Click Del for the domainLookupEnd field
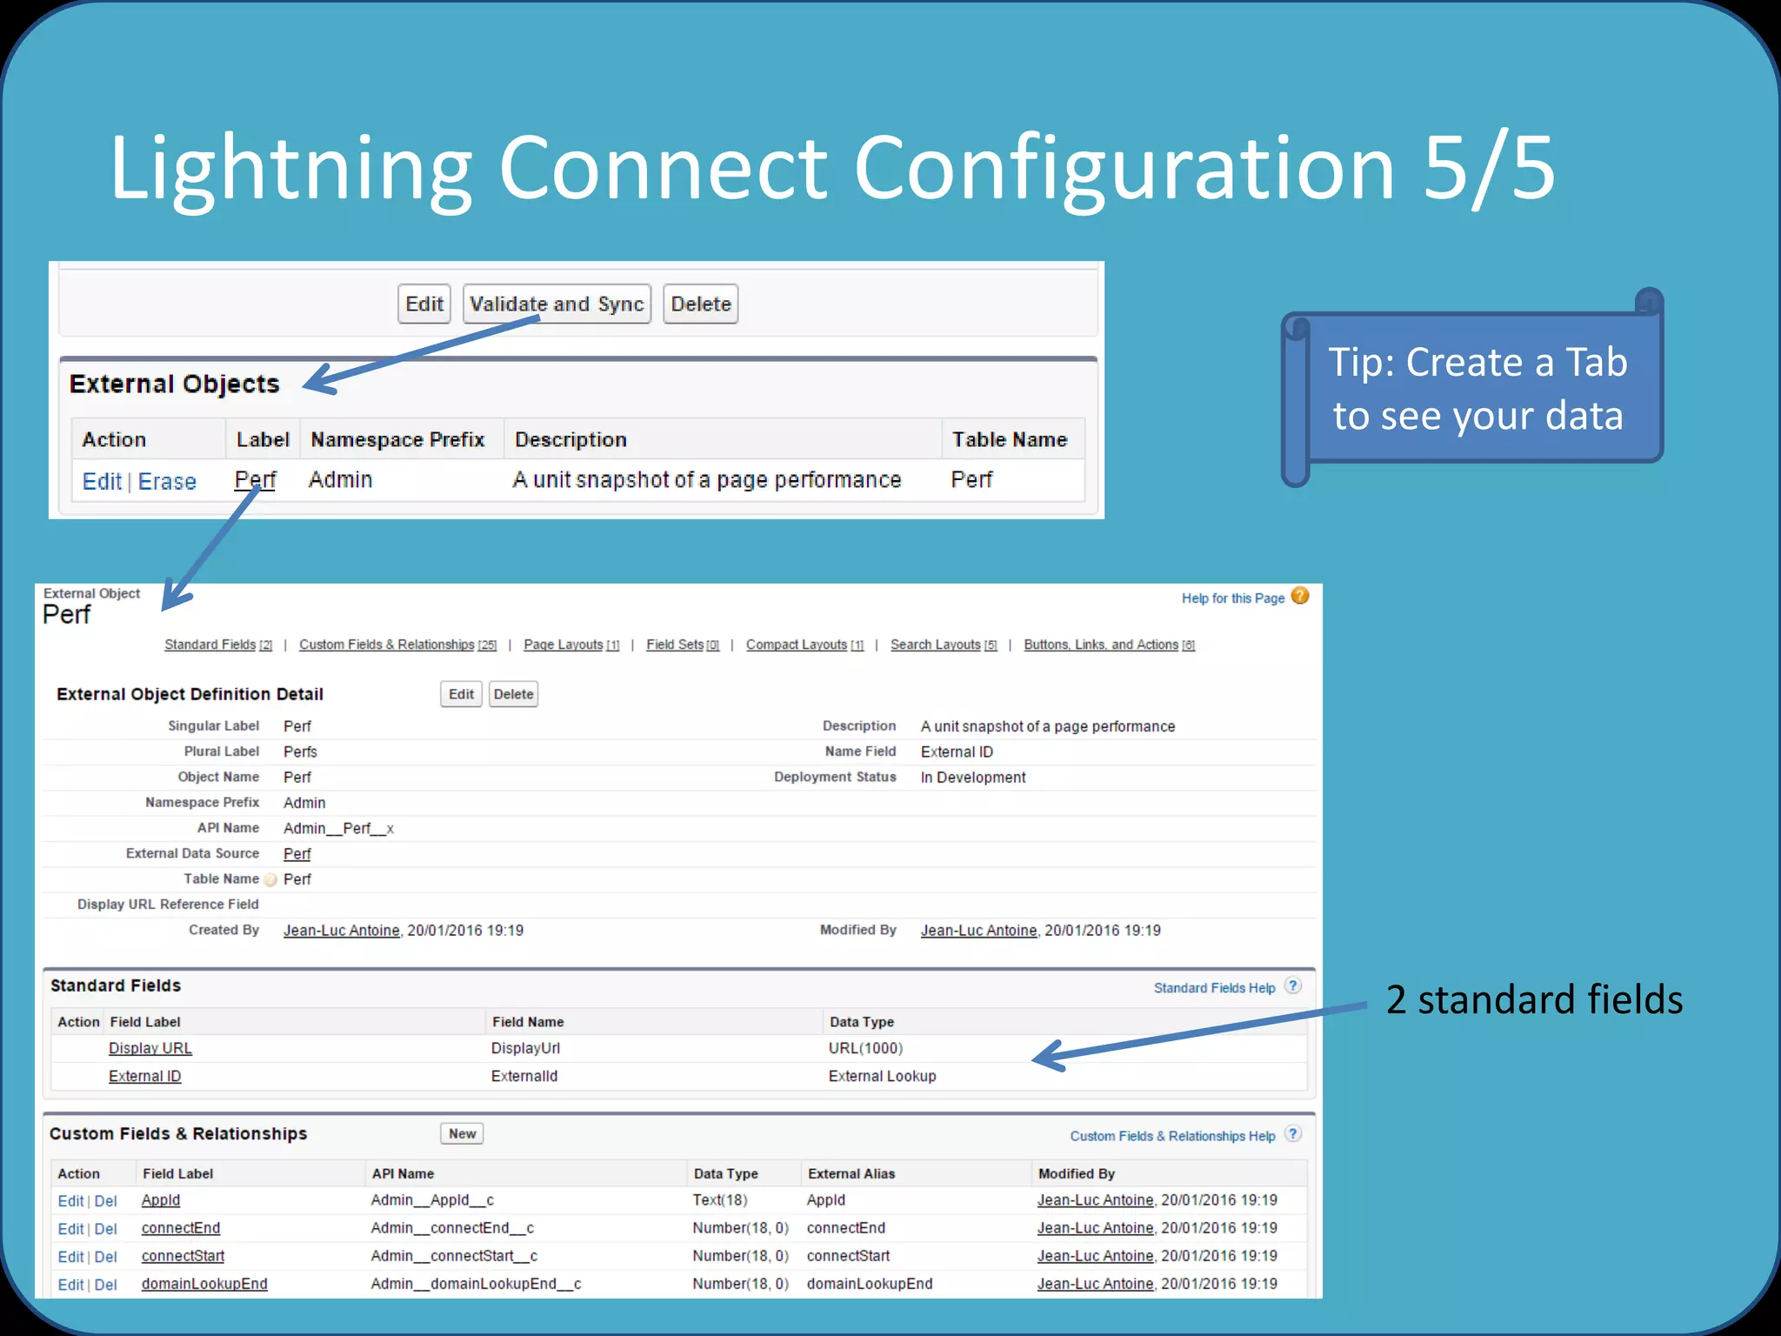 point(105,1285)
